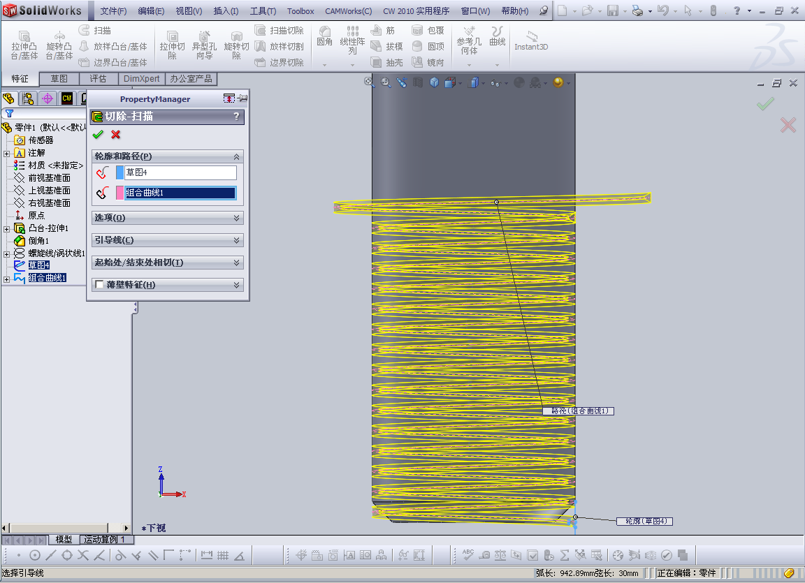Expand the Helix/Spiral (螺旋线/涡状线1) tree node
The height and width of the screenshot is (583, 805).
click(7, 254)
